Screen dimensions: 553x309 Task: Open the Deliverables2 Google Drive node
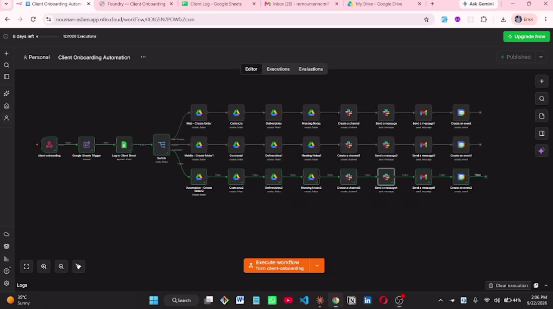(273, 177)
